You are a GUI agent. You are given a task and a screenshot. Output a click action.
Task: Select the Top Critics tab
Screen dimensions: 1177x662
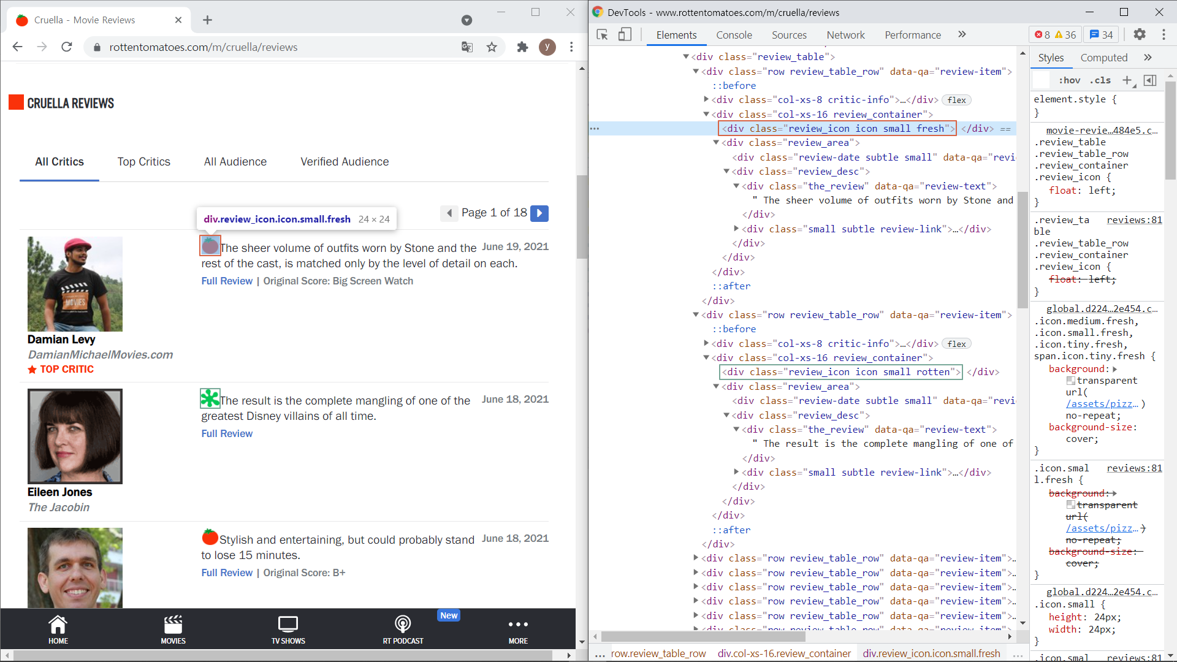click(143, 162)
